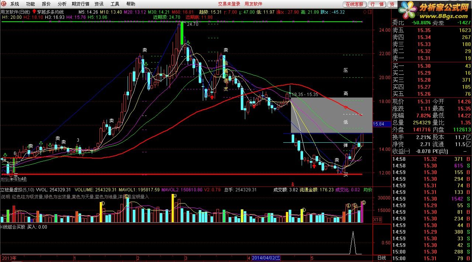This screenshot has height=262, width=472.
Task: Click the 弹 level label on chart
Action: click(x=346, y=145)
